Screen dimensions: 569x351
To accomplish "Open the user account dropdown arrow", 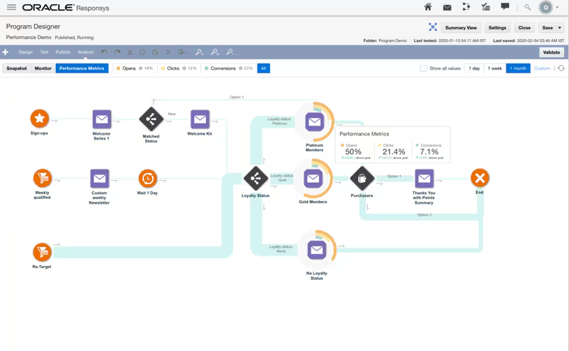I will [557, 8].
